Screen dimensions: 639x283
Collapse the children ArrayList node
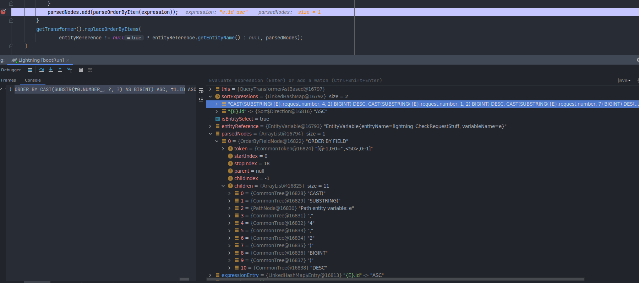(x=223, y=186)
